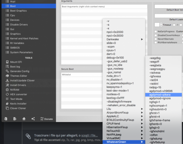Expand the HibernationFixup submenu
183x144 pixels.
coord(124,127)
